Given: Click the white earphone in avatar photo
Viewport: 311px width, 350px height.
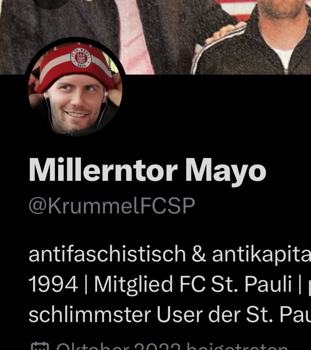Looking at the screenshot, I should 106,94.
